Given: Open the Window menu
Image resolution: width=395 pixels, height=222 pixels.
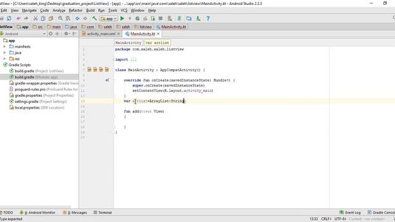Looking at the screenshot, I should [138, 10].
